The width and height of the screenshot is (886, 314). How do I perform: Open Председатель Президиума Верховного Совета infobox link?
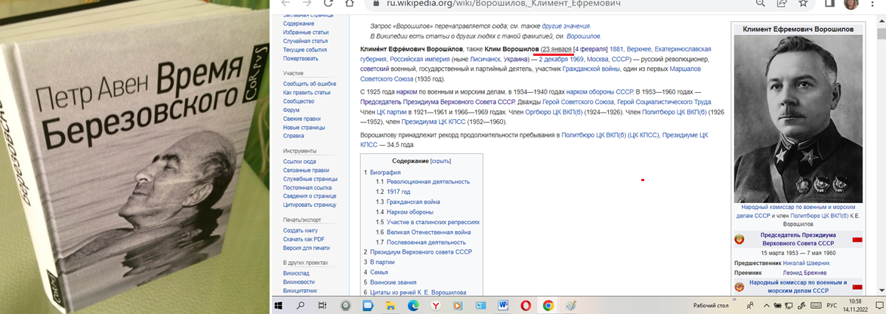pyautogui.click(x=798, y=239)
